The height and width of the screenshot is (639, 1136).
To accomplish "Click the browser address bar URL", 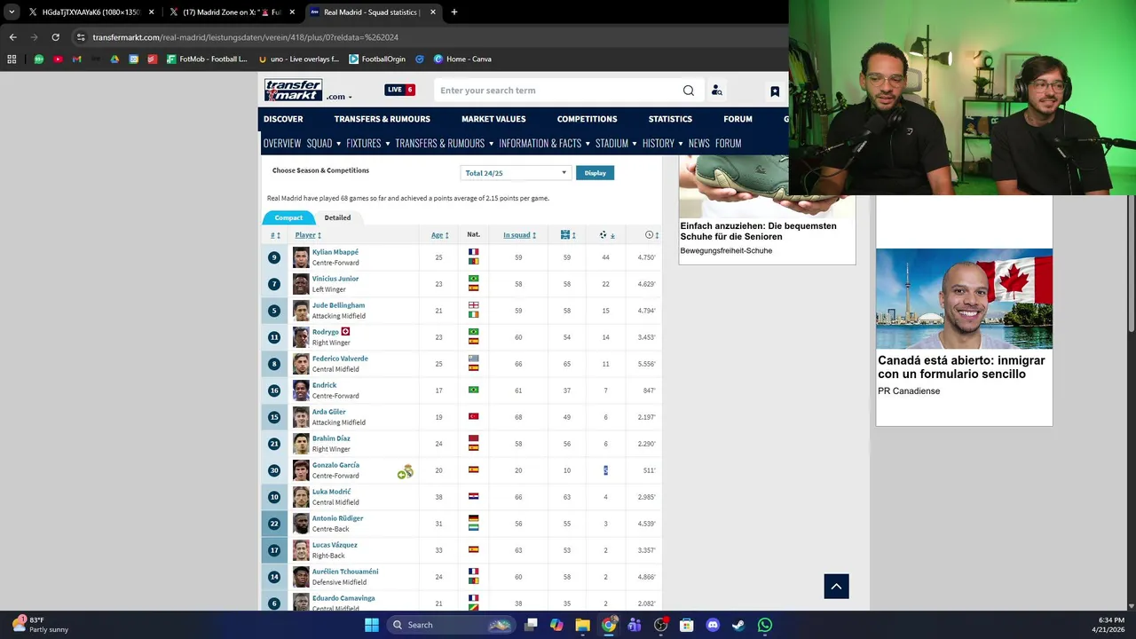I will (x=245, y=37).
